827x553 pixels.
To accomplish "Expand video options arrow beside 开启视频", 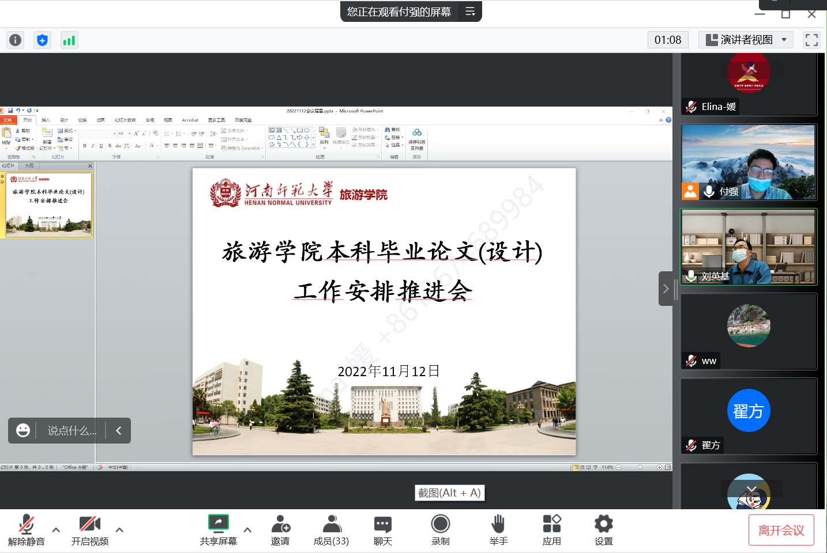I will coord(119,529).
